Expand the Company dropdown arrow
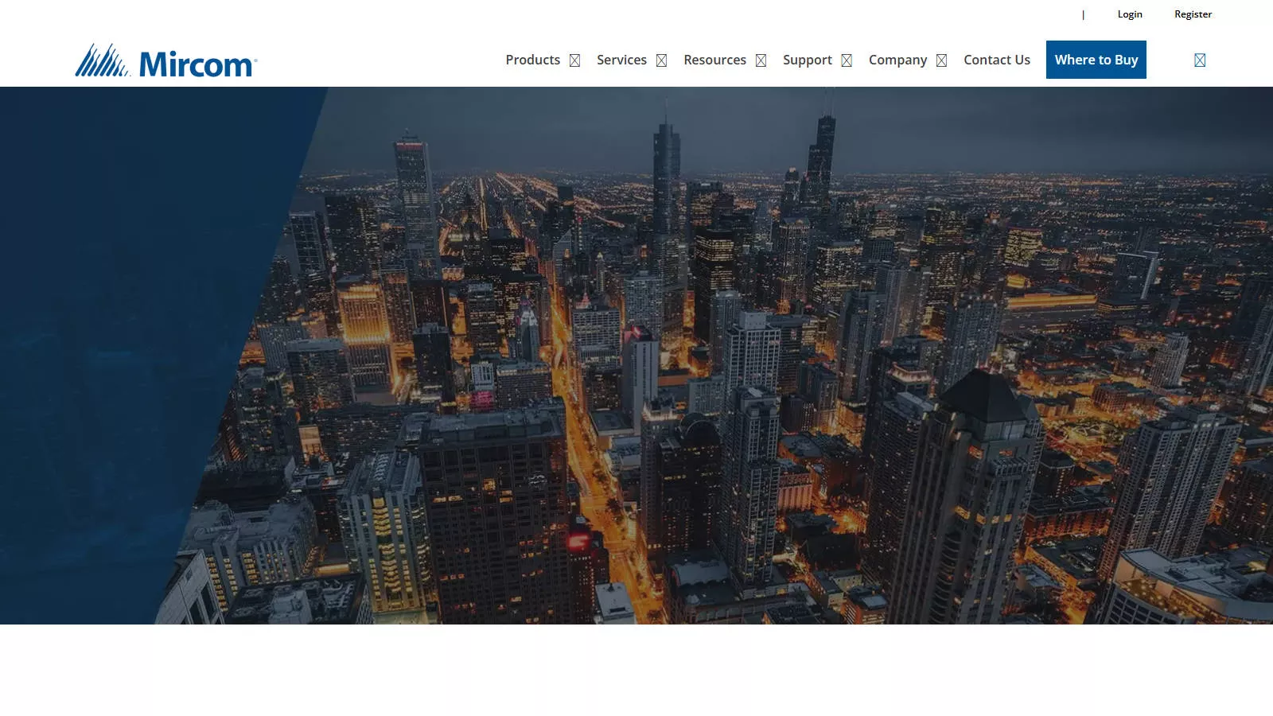 tap(941, 60)
